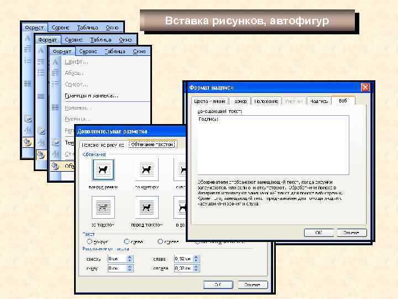
Task: Click the paragraph icon in rearmost Format menu
Action: [x=28, y=49]
